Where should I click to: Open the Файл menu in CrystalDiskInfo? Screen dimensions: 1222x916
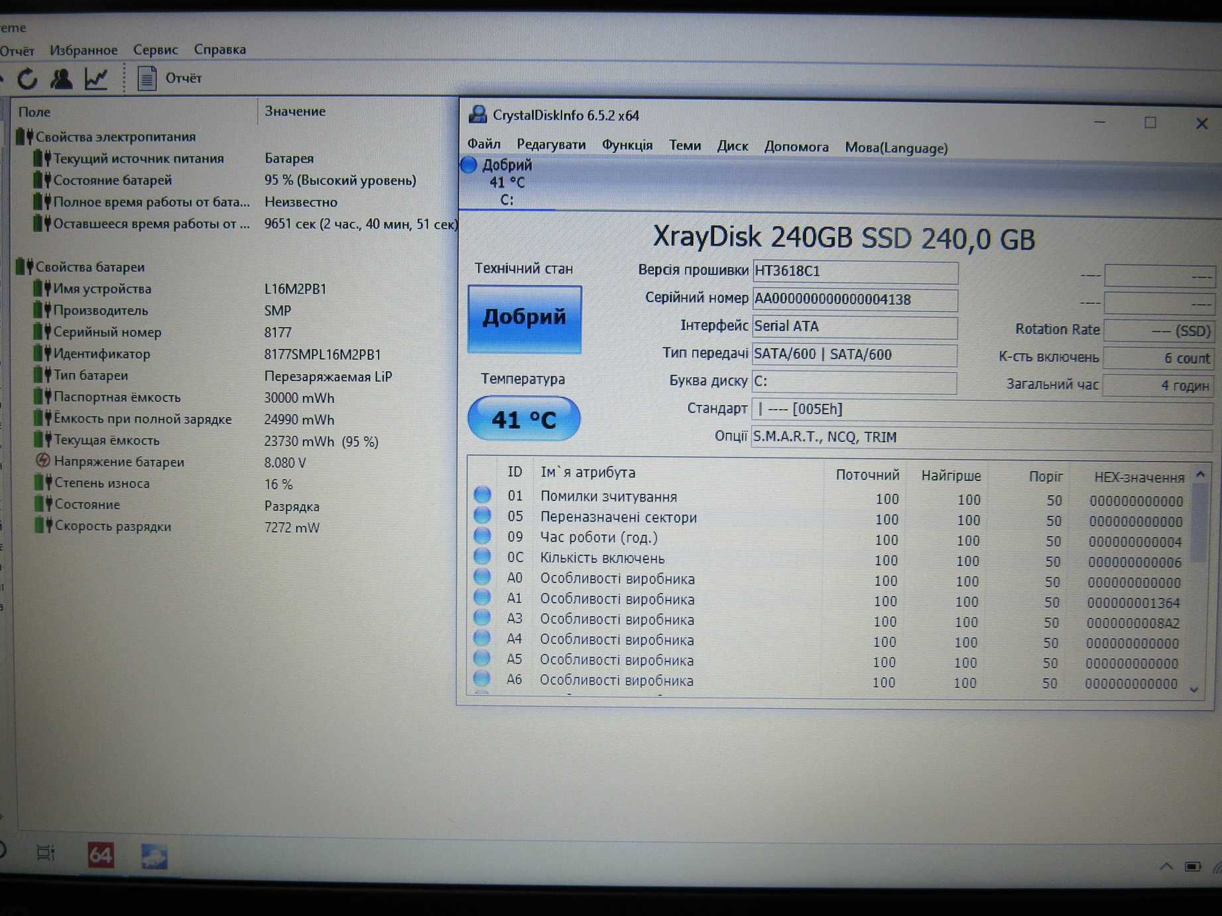(x=483, y=144)
